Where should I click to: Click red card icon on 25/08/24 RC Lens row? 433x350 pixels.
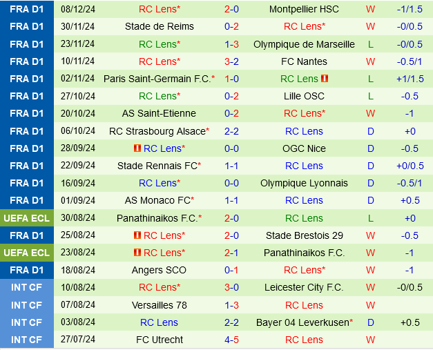(137, 235)
